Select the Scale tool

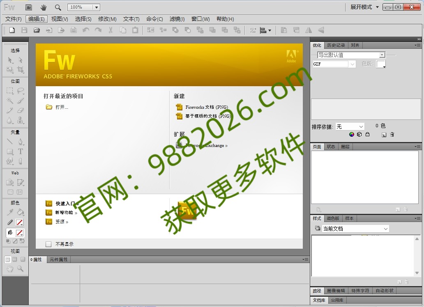click(x=10, y=70)
